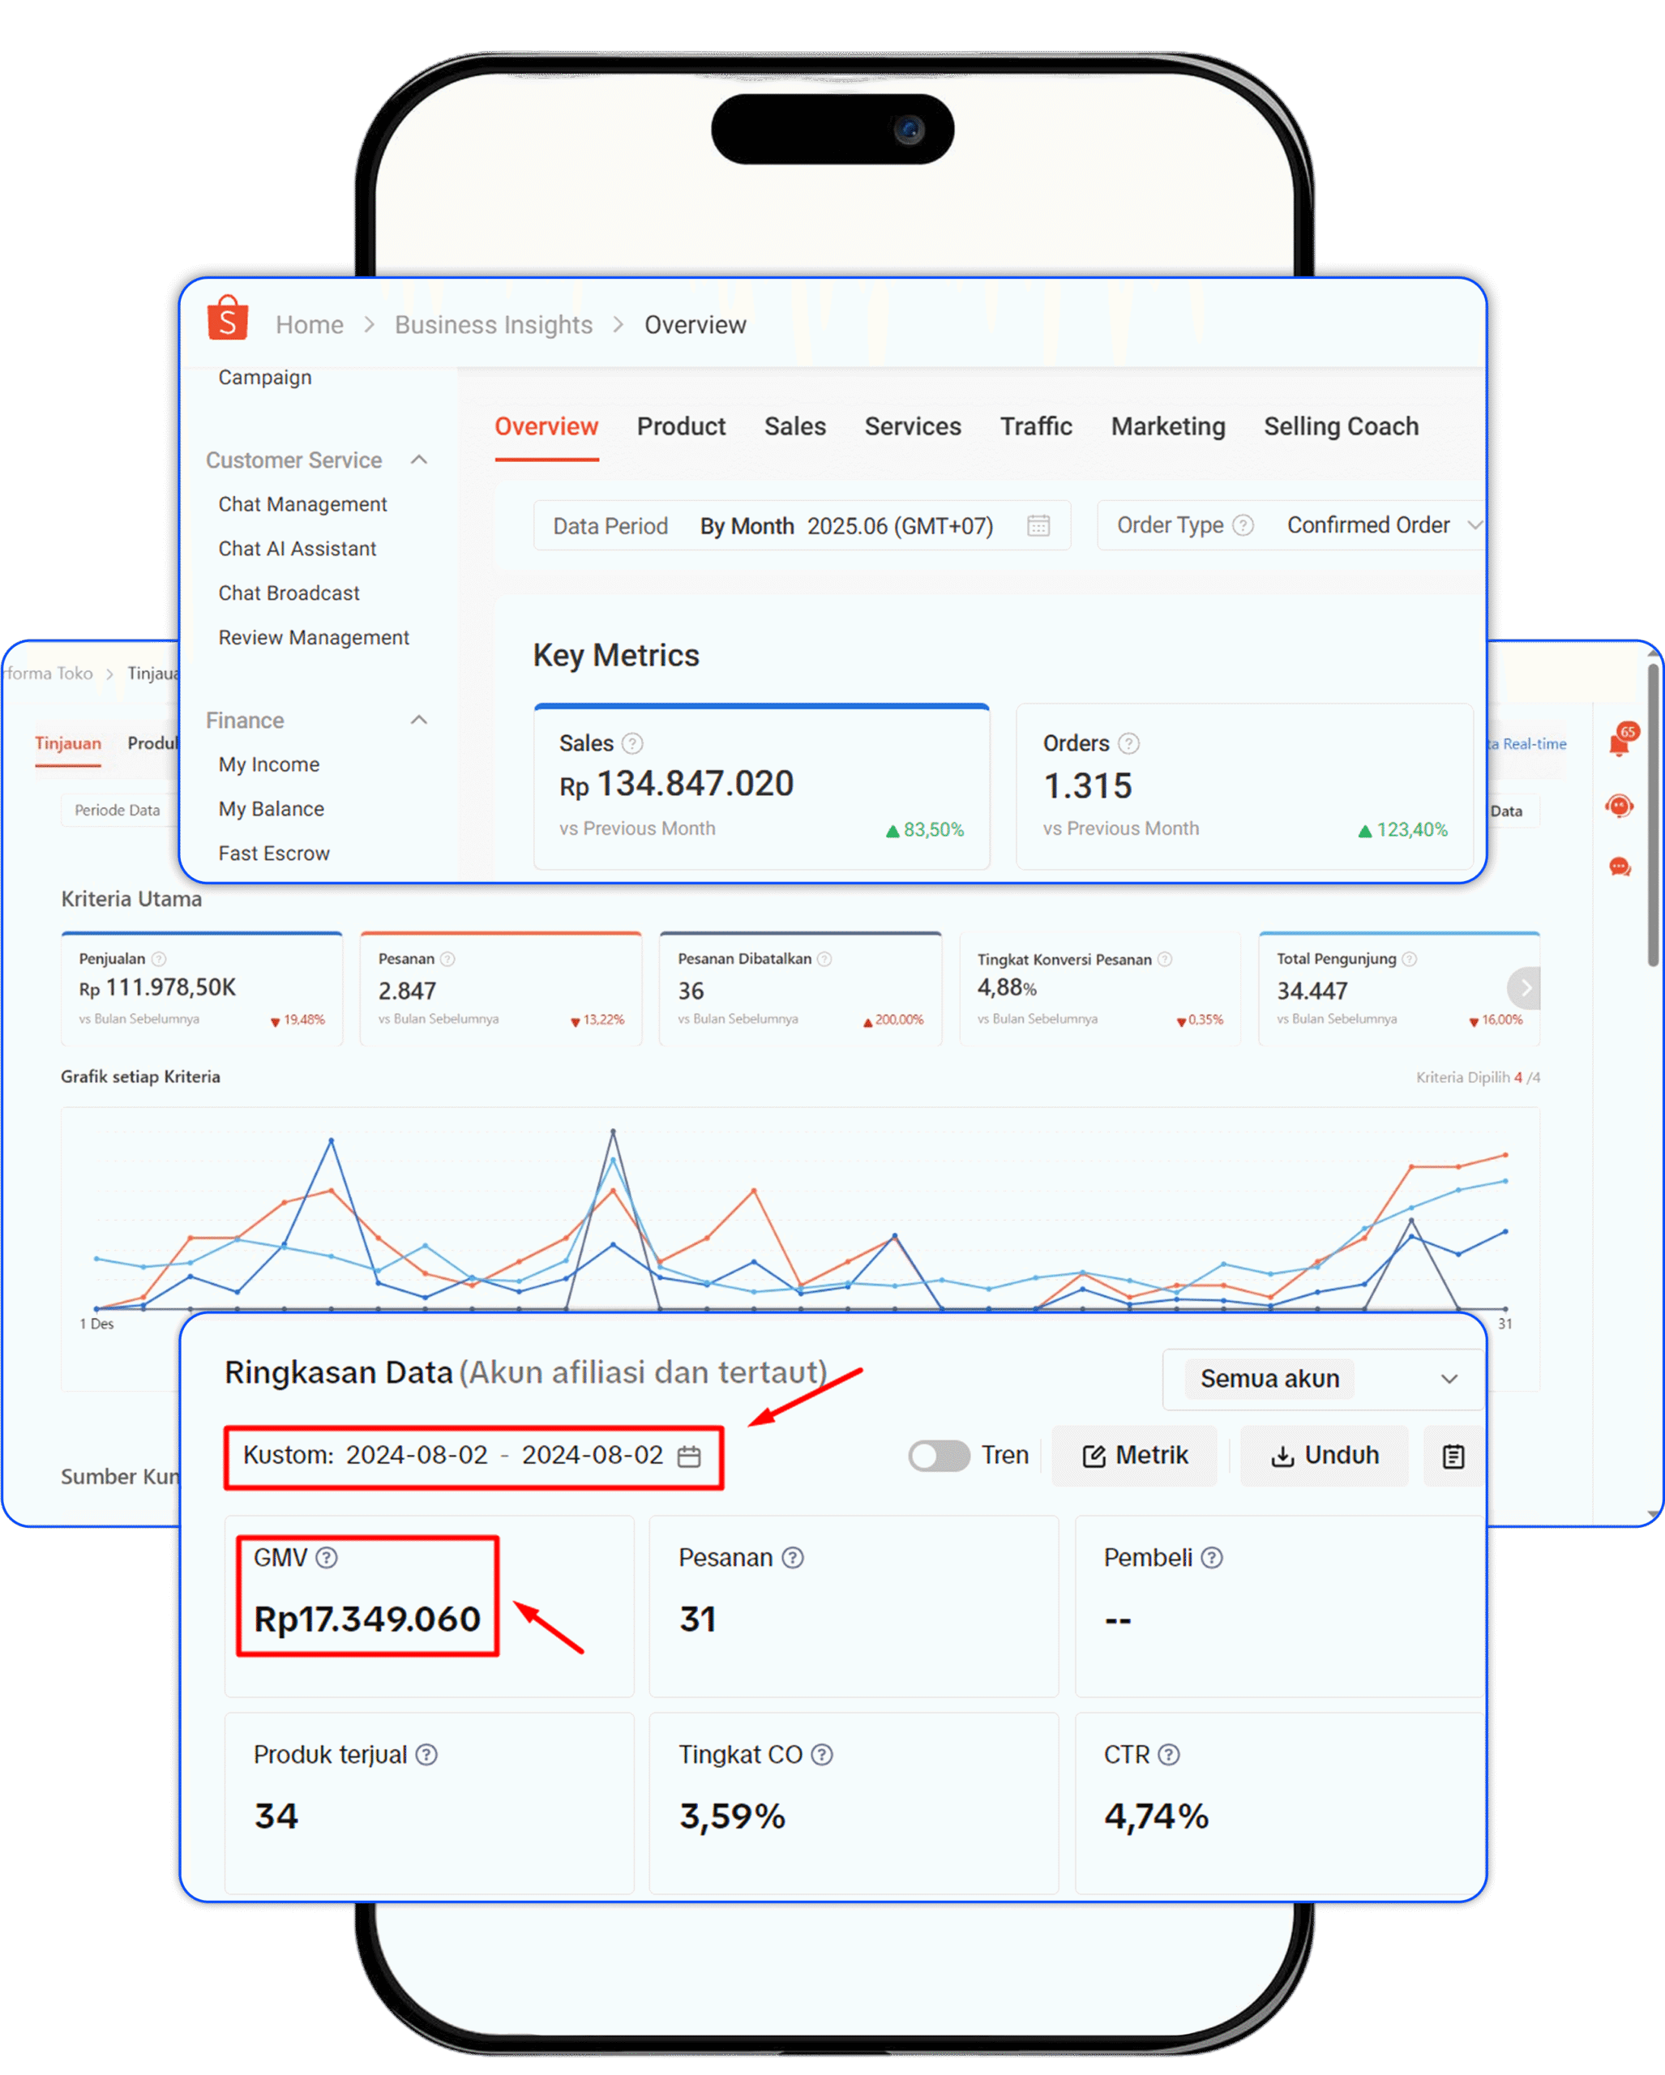Click the Shopee logo icon
Viewport: 1665px width, 2075px height.
[x=227, y=319]
